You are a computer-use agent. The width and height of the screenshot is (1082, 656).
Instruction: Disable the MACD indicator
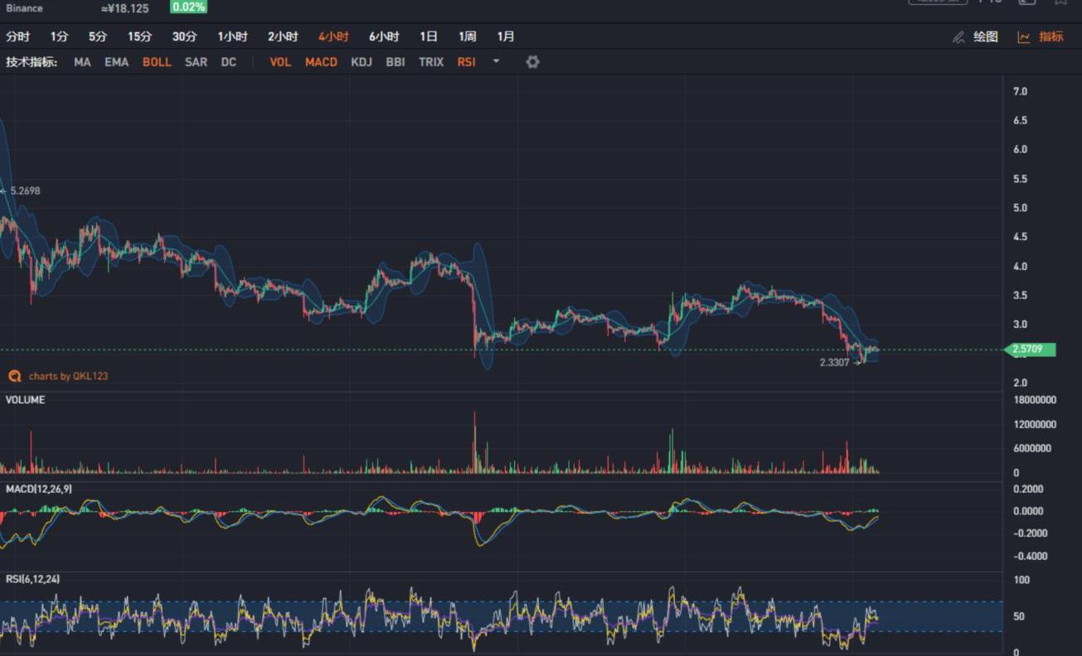[321, 62]
